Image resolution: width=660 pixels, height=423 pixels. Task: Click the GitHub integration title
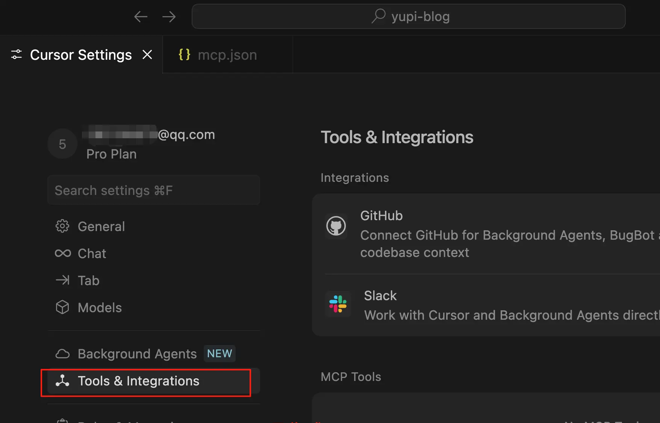pyautogui.click(x=381, y=216)
